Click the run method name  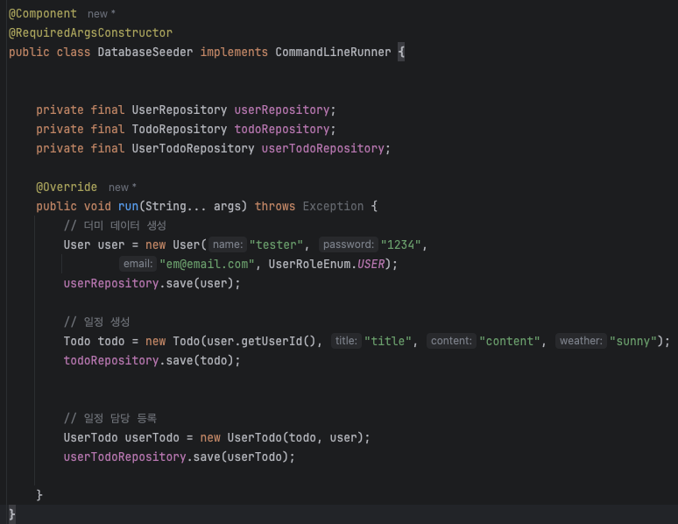128,207
